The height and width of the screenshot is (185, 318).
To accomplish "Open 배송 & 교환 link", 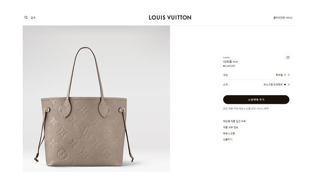I will pyautogui.click(x=229, y=133).
